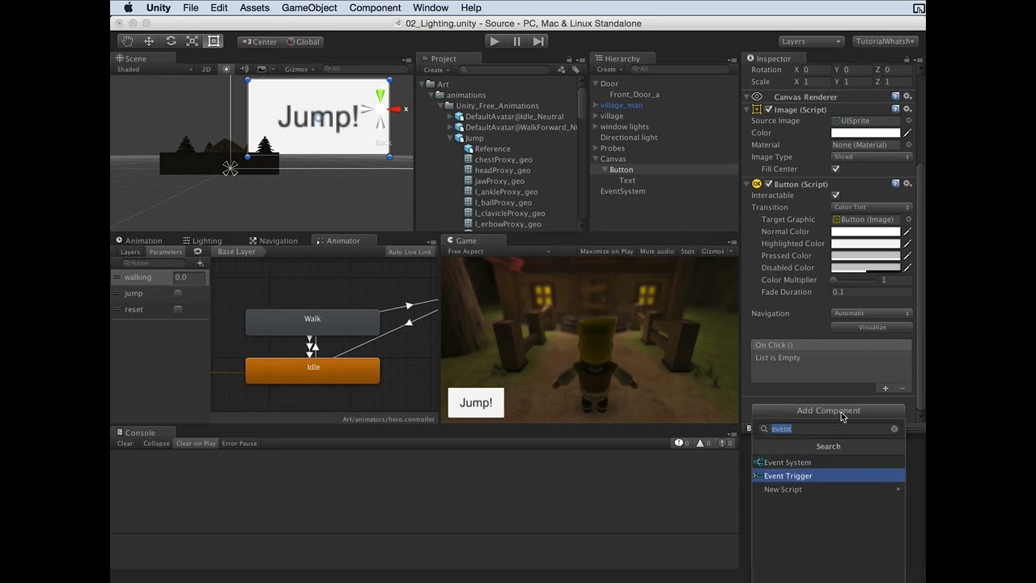The image size is (1036, 583).
Task: Pause the game with the Pause button
Action: (x=516, y=41)
